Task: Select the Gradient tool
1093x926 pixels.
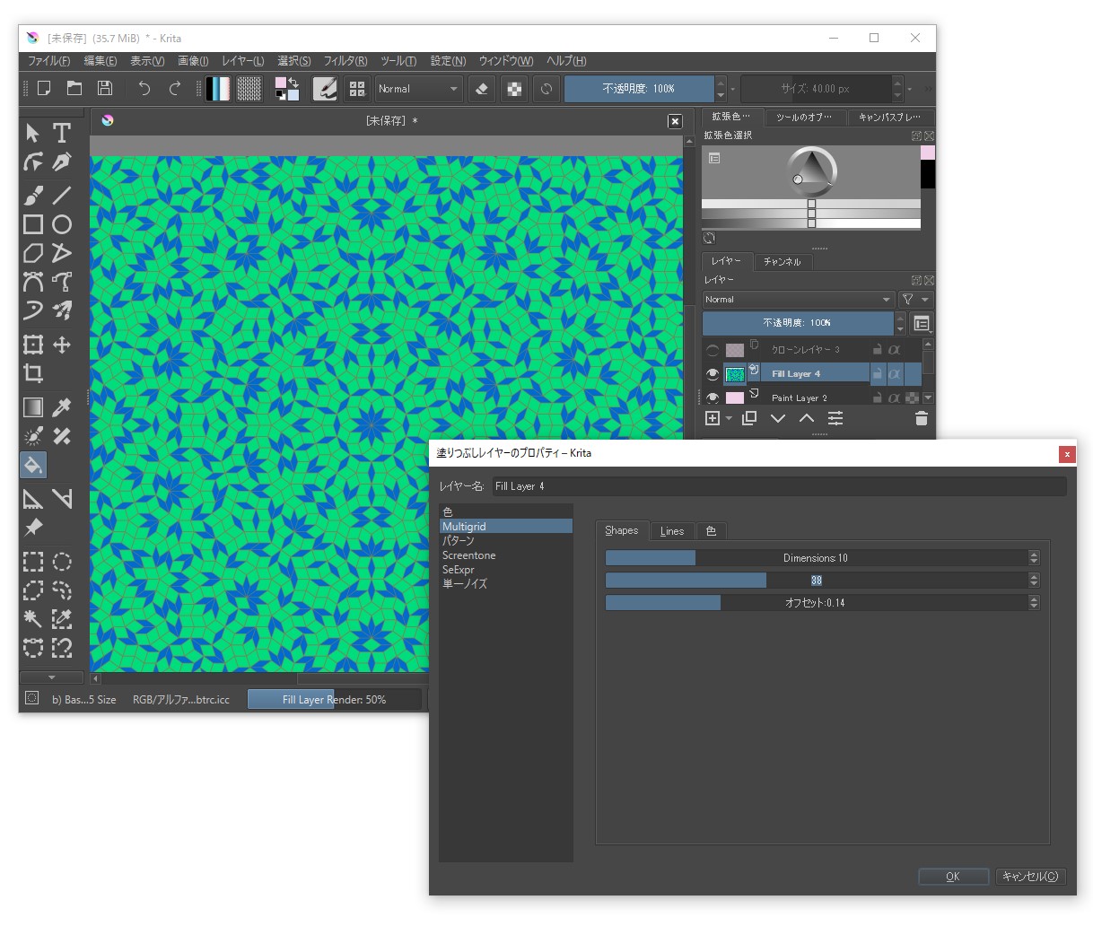Action: (33, 407)
